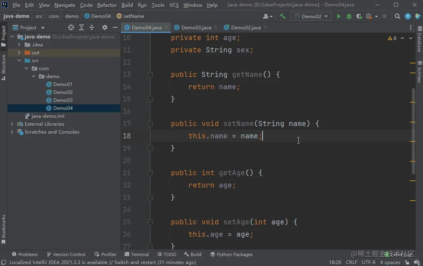The image size is (423, 266).
Task: Fold getAge method at line 21
Action: pyautogui.click(x=150, y=173)
